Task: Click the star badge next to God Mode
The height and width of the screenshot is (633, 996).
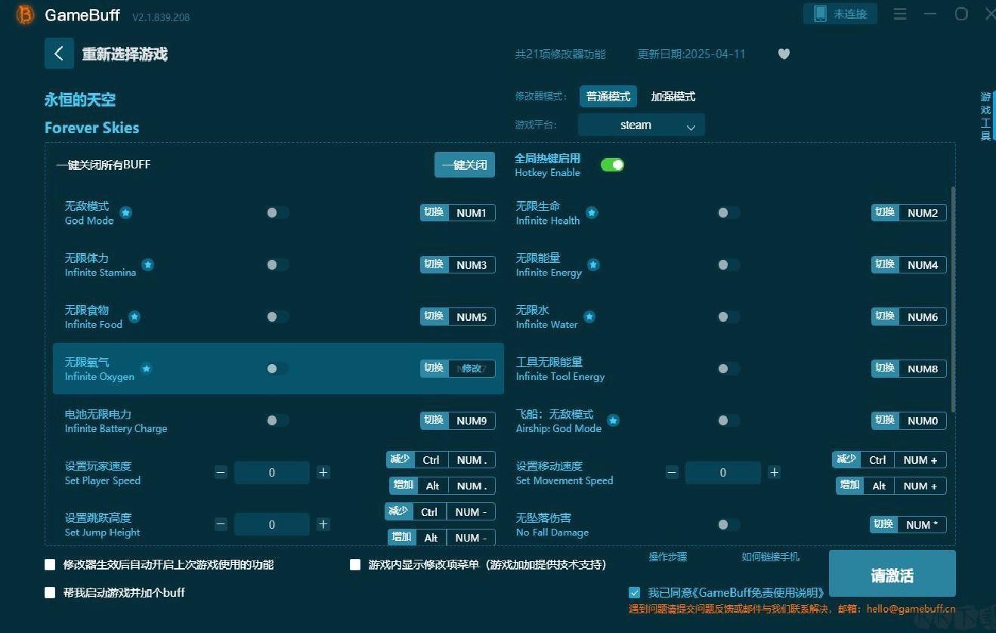Action: 126,213
